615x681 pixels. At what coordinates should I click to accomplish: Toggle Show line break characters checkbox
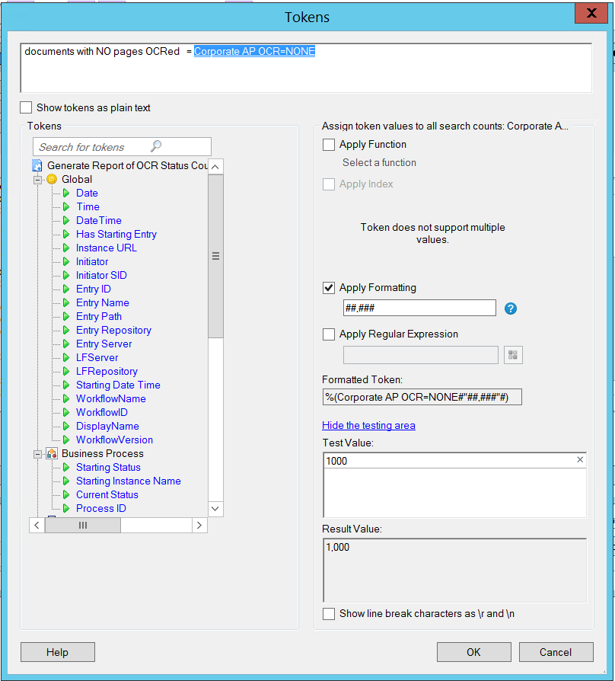[x=329, y=614]
